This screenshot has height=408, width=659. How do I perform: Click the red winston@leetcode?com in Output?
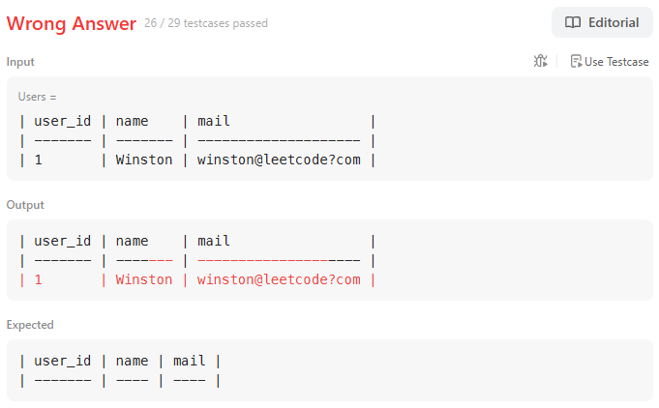pos(279,279)
